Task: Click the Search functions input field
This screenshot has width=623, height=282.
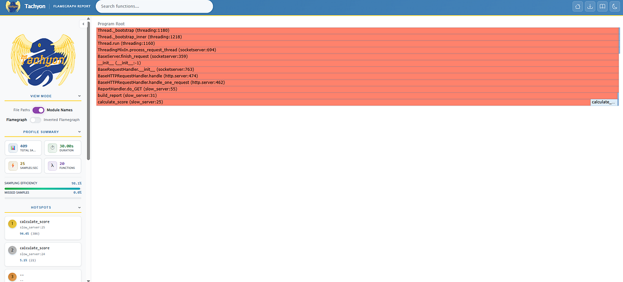Action: pyautogui.click(x=155, y=6)
